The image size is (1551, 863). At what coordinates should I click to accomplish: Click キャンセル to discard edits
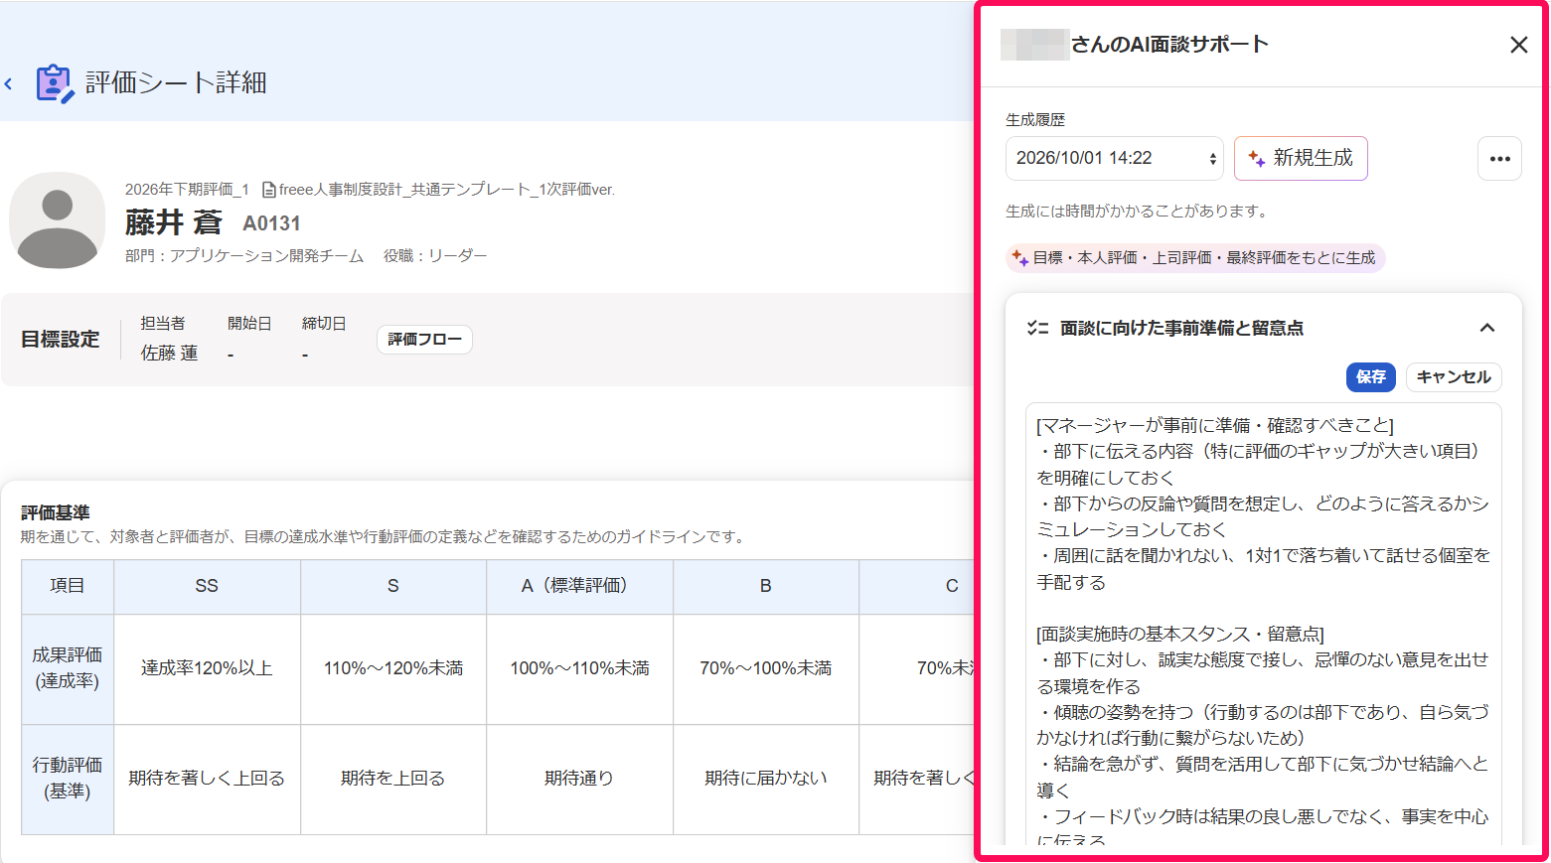tap(1454, 377)
